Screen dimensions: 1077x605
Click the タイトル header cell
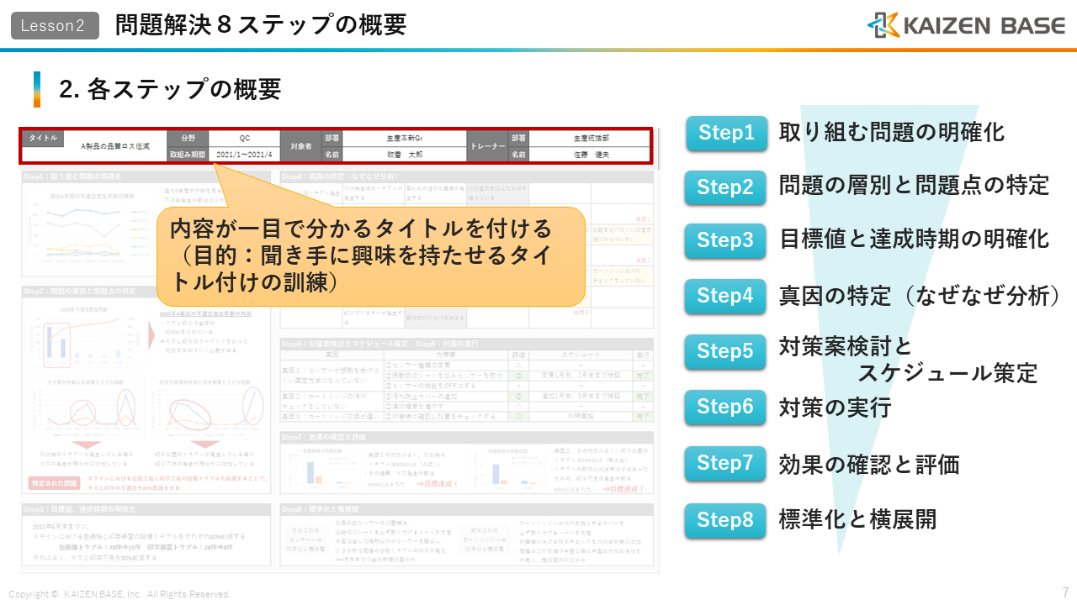[44, 137]
